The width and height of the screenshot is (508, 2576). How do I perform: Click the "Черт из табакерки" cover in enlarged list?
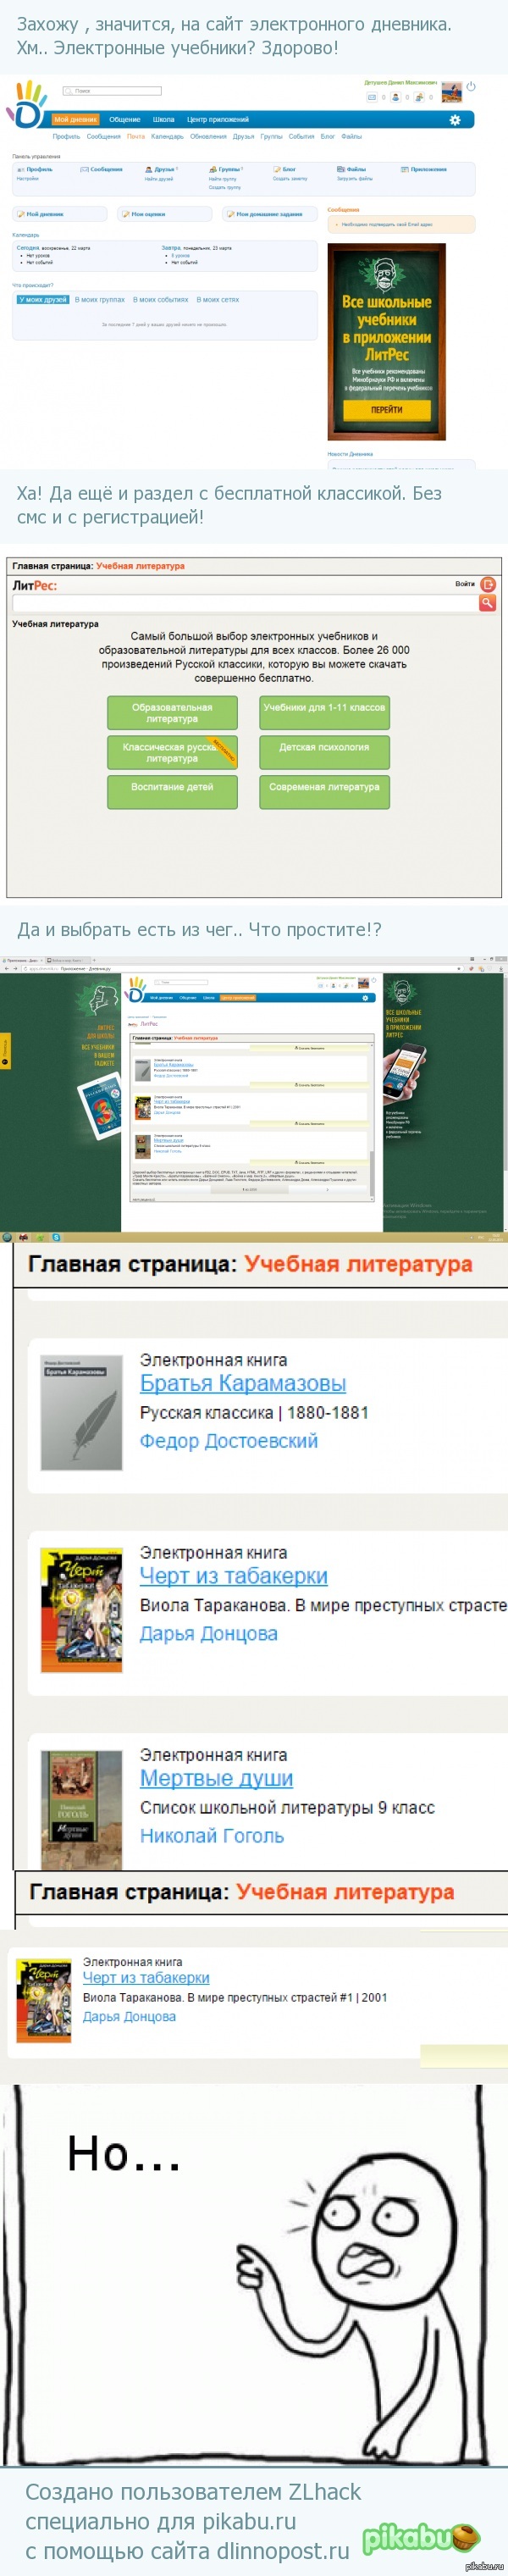[x=81, y=1610]
